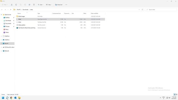
Task: Expand the address bar history dropdown
Action: coord(139,10)
